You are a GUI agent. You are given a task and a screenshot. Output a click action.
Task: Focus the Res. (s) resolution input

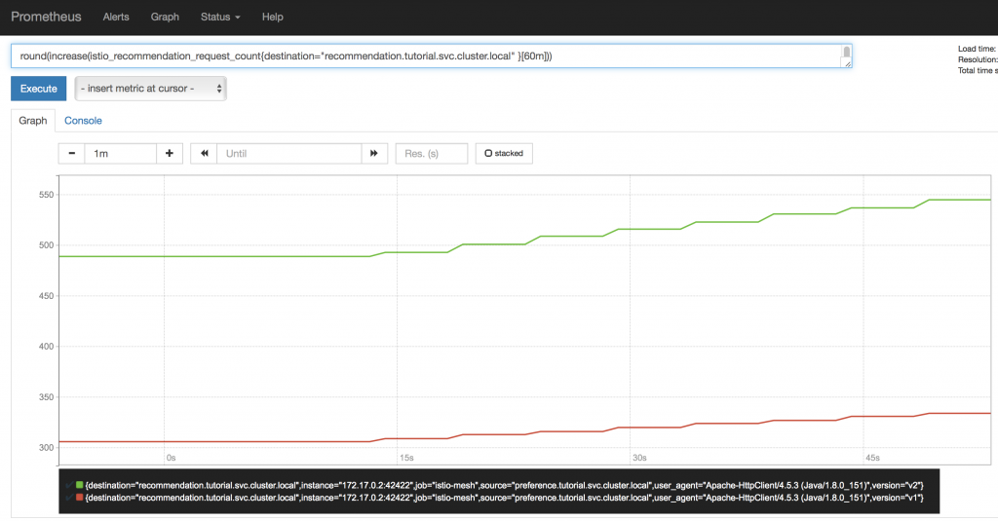pyautogui.click(x=431, y=154)
